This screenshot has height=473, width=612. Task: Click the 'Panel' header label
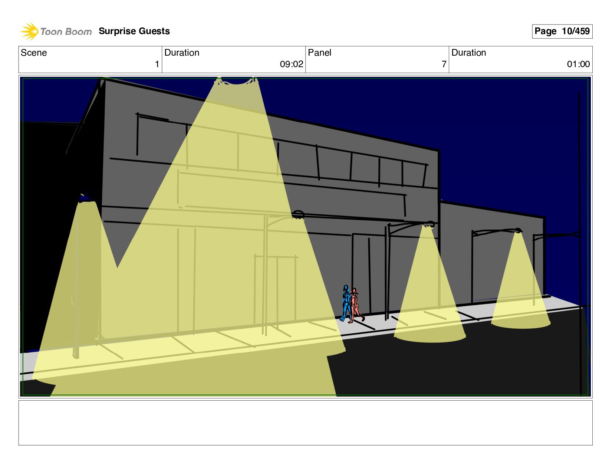(319, 53)
